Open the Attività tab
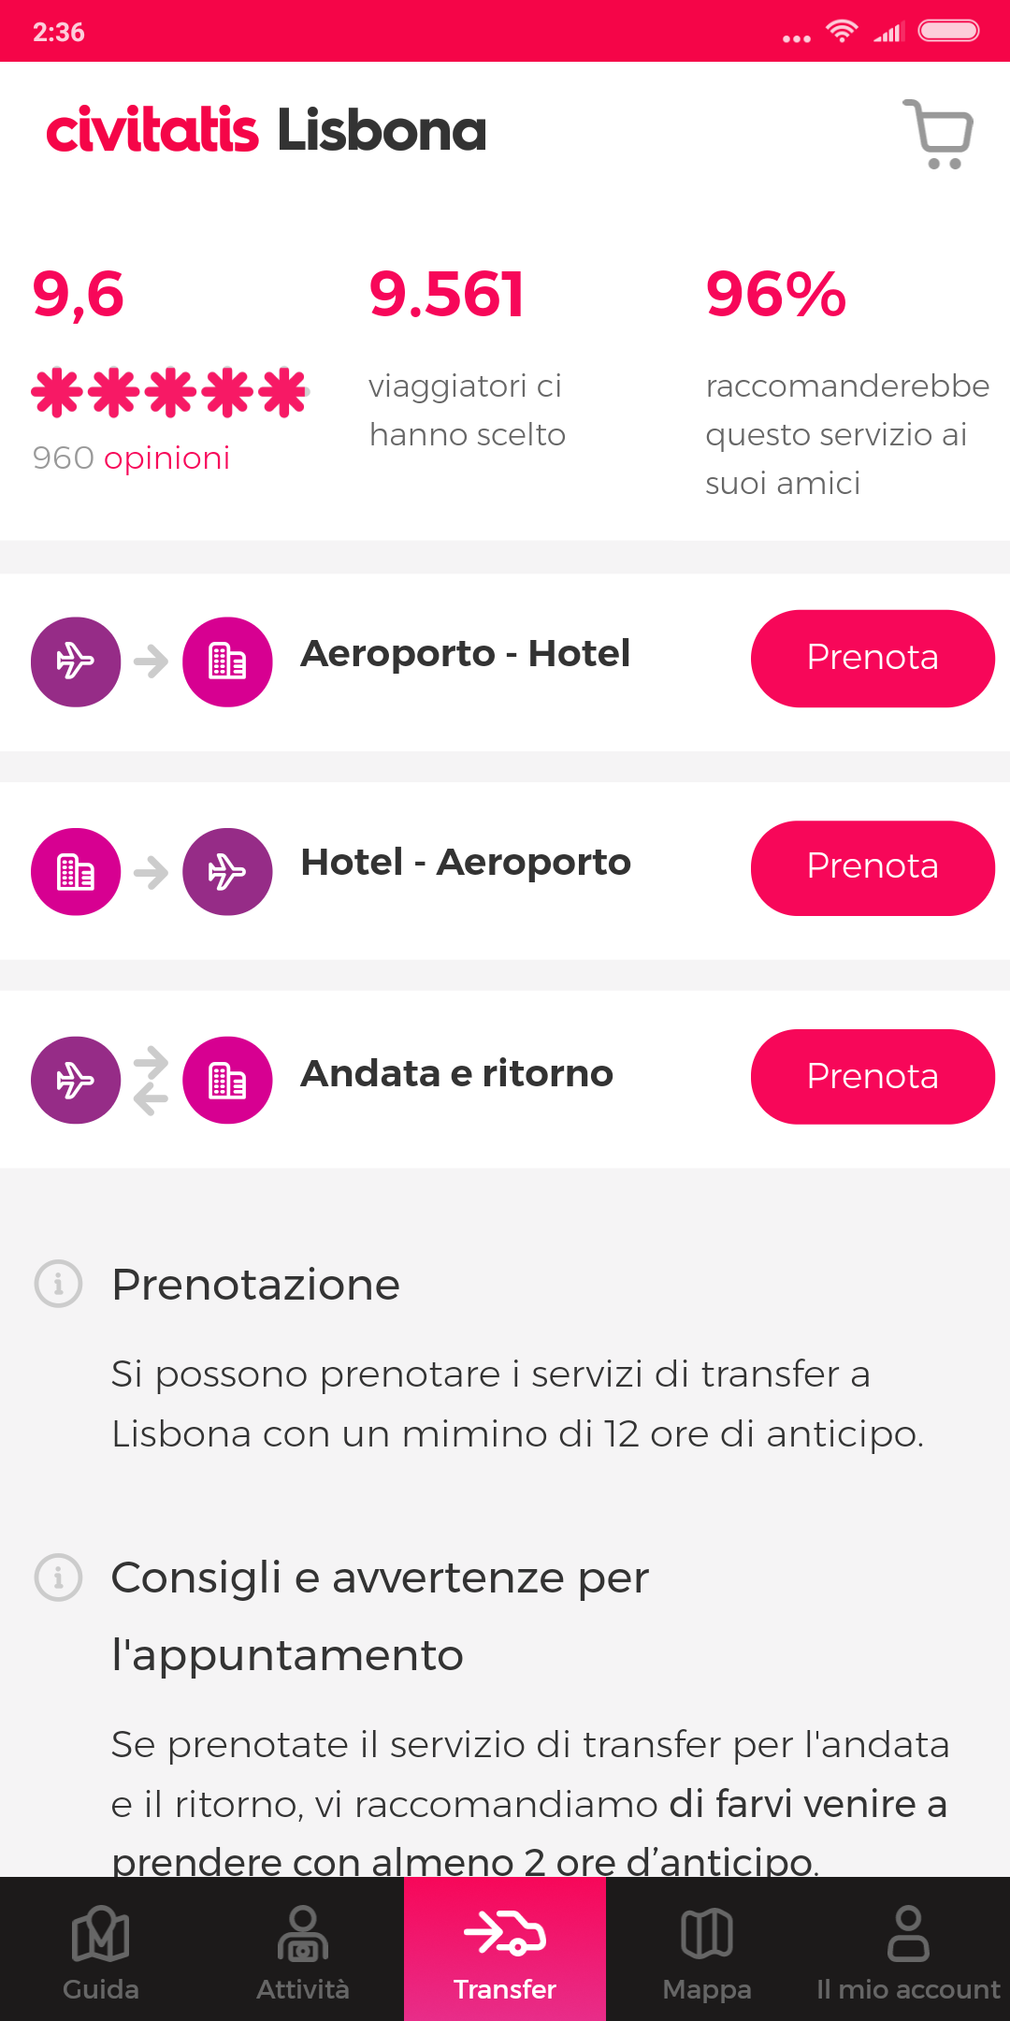Screen dimensions: 1010x2021 pos(303,1951)
